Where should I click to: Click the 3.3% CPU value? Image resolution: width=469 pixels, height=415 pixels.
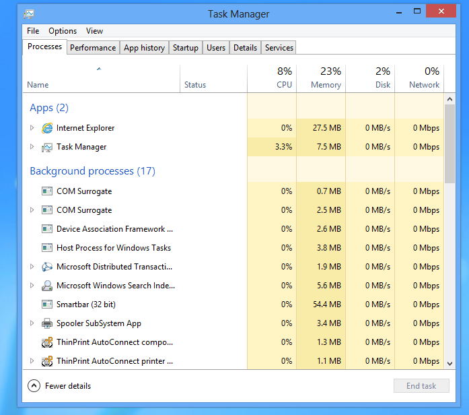[283, 147]
